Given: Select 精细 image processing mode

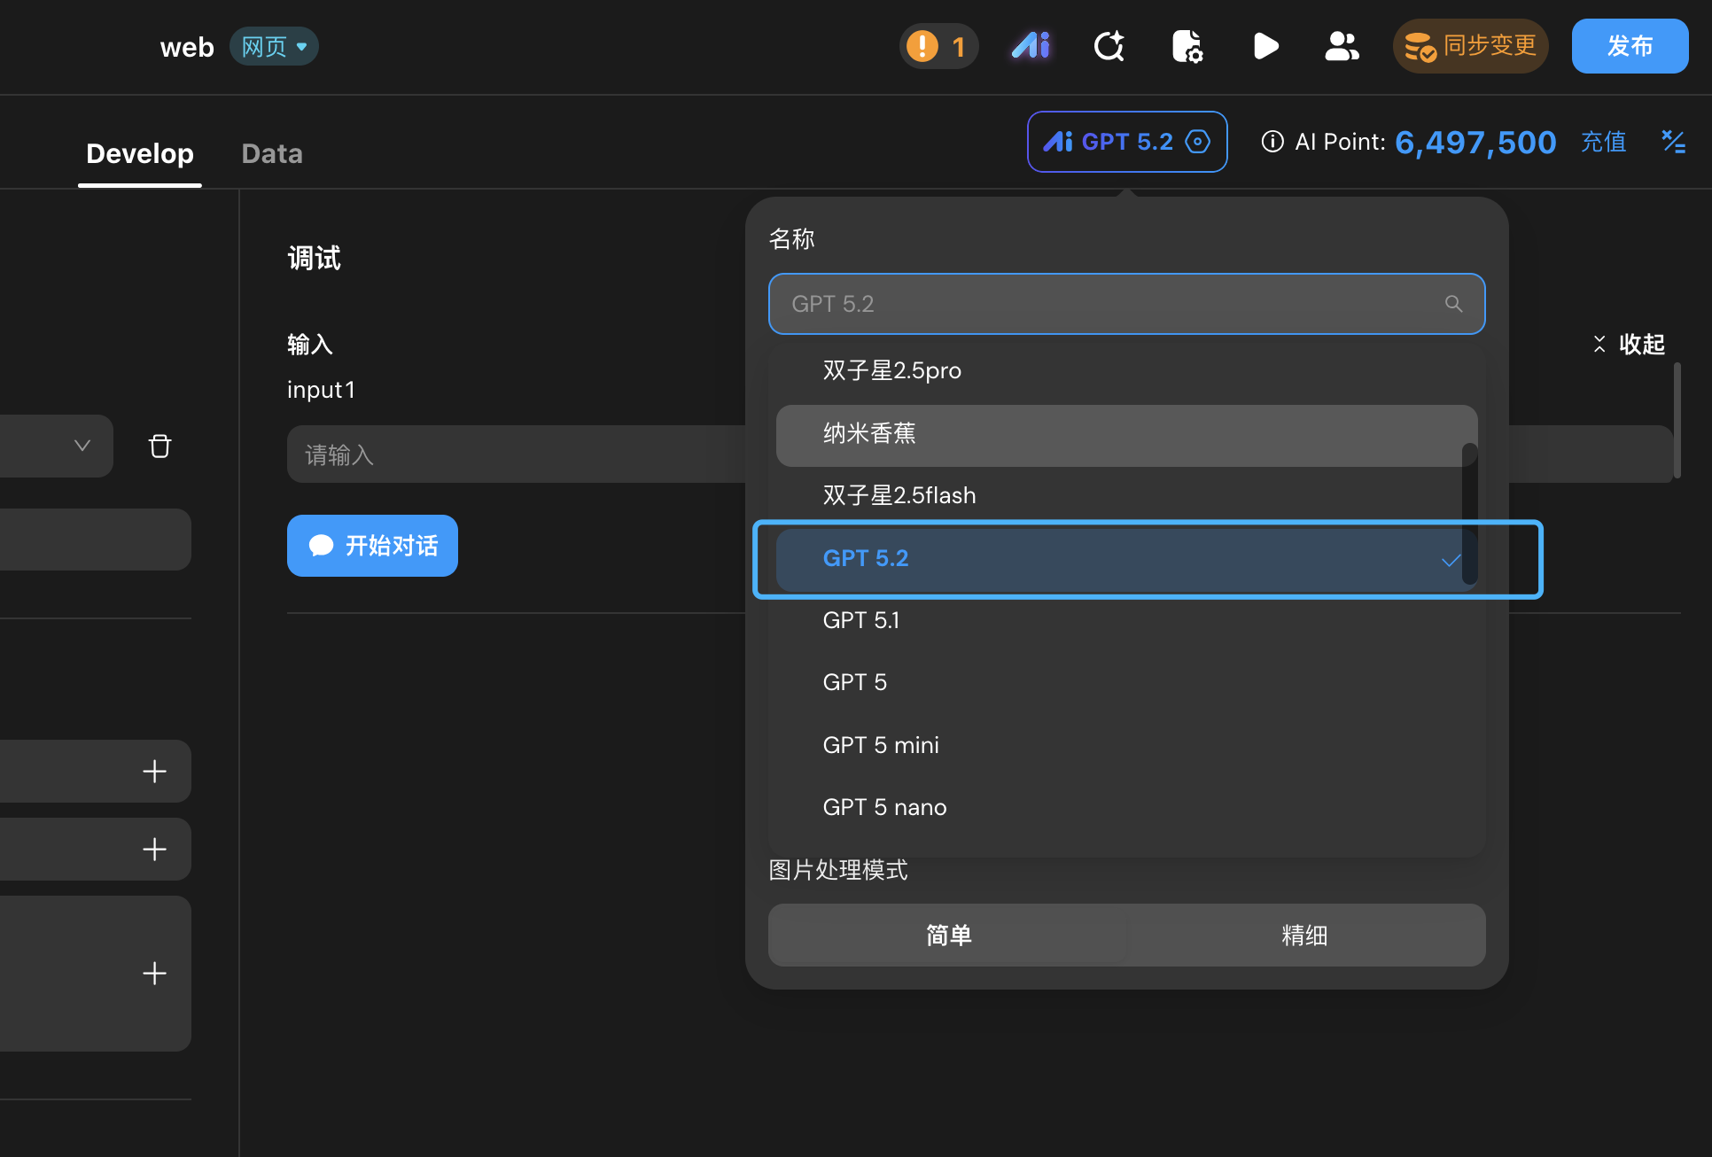Looking at the screenshot, I should (x=1304, y=936).
